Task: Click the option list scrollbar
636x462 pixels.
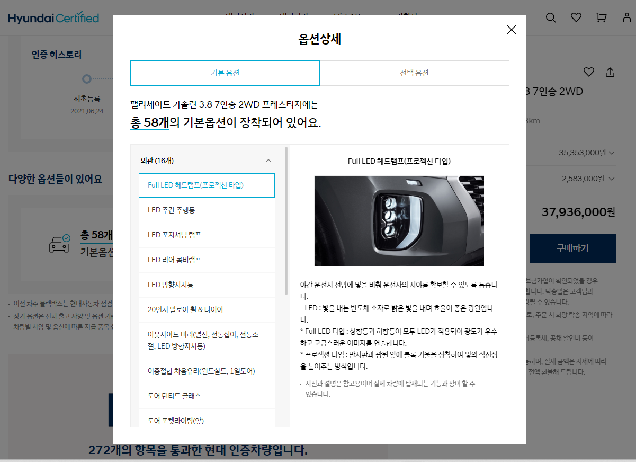Action: point(286,221)
